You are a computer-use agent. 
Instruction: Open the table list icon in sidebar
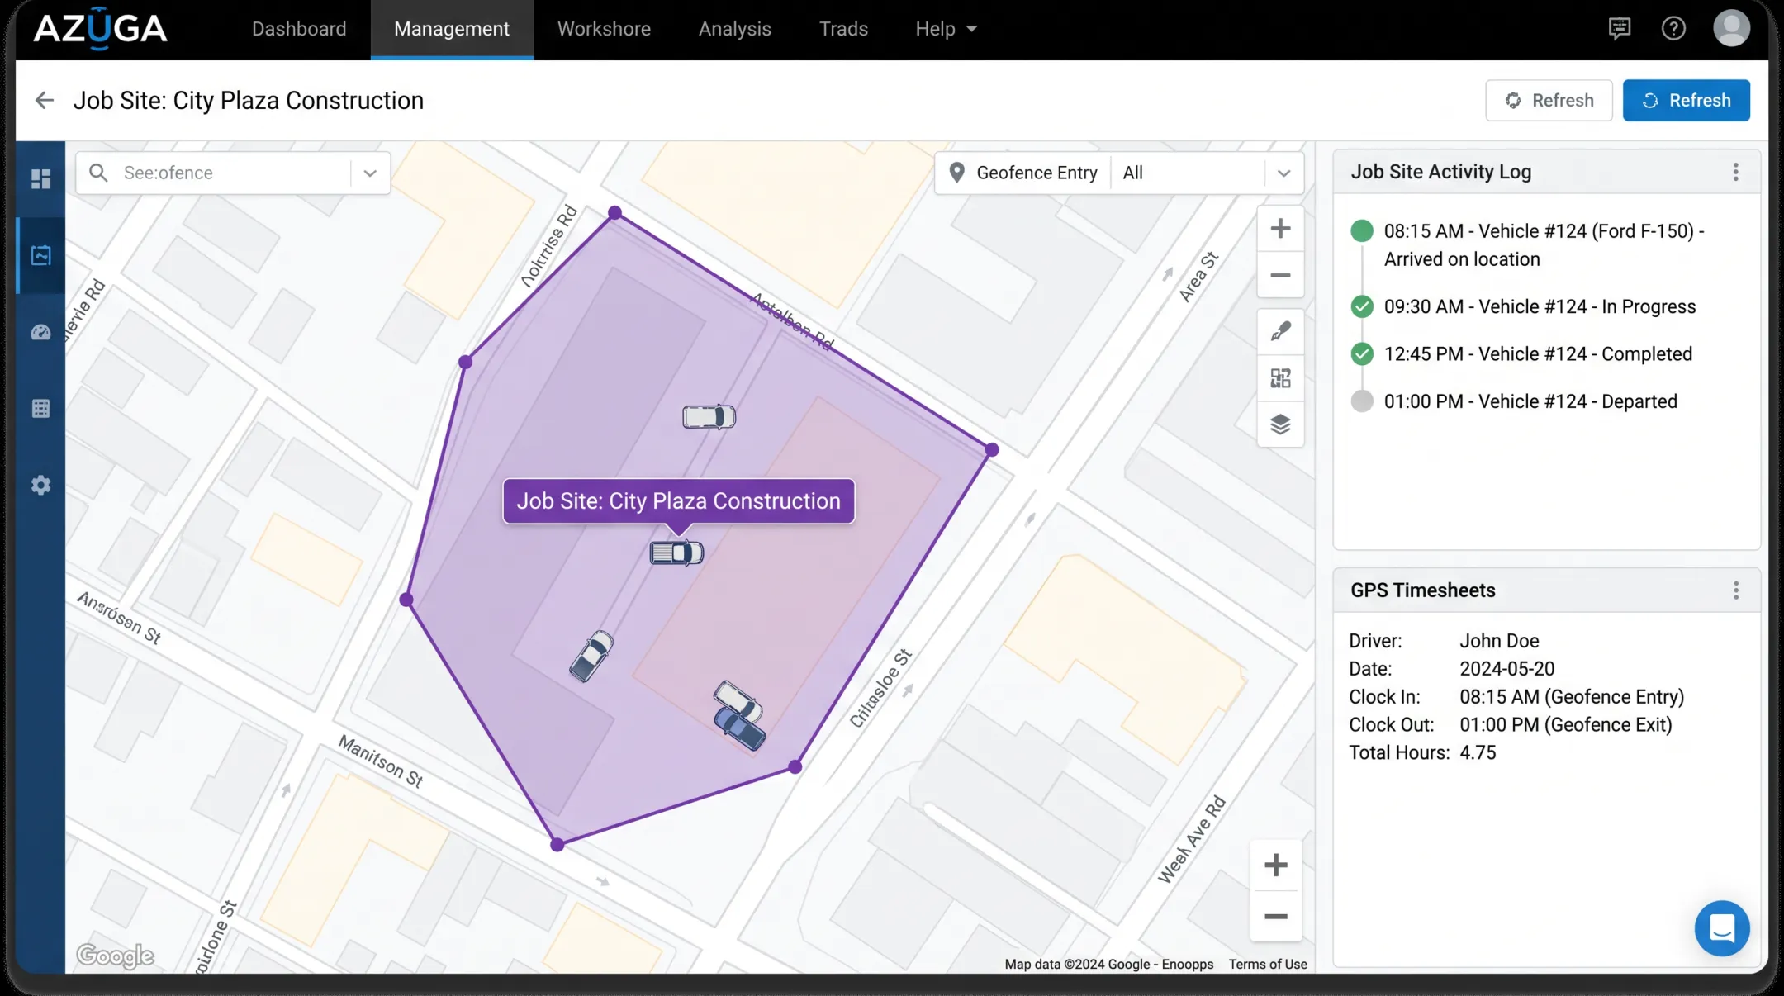pos(40,408)
